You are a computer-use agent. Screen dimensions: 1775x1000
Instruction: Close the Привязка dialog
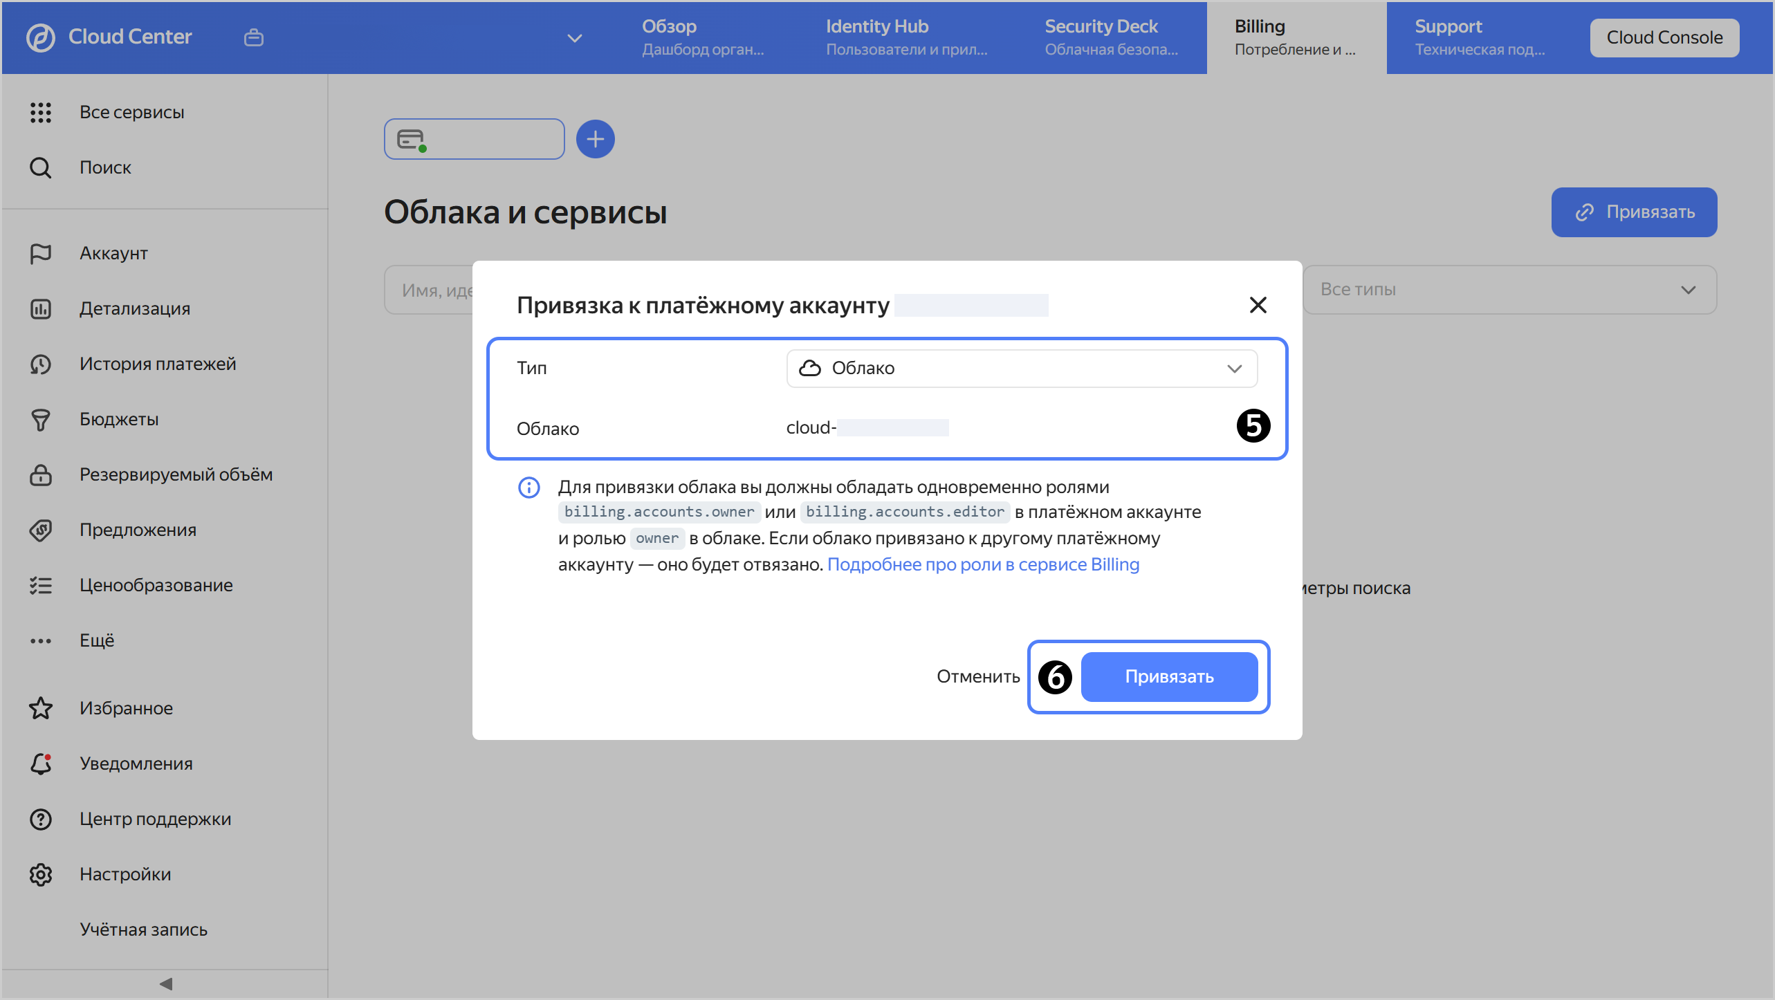pyautogui.click(x=1258, y=305)
